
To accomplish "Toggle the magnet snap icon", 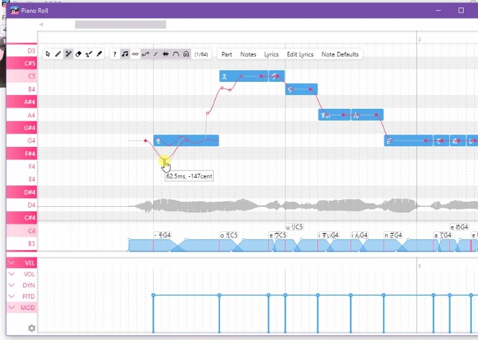I will tap(186, 54).
